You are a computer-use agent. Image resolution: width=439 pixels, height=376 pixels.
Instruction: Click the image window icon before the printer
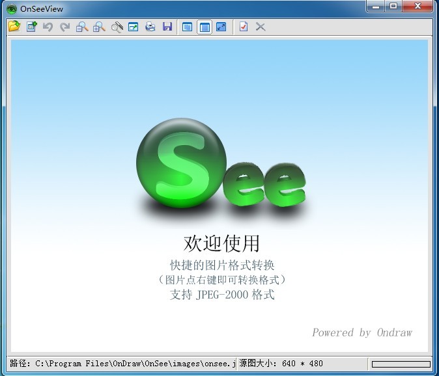[134, 27]
